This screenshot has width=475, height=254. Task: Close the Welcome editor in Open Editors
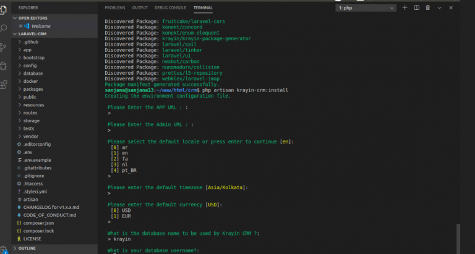tap(21, 27)
